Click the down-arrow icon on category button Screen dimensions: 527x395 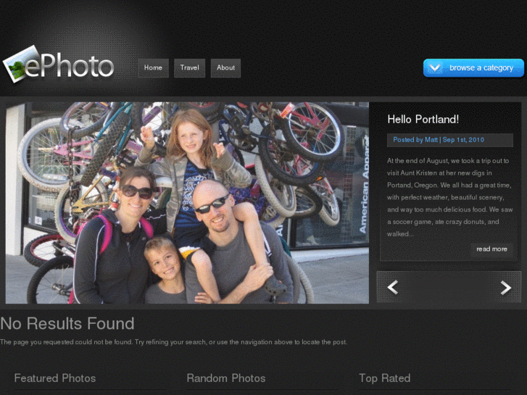[434, 68]
